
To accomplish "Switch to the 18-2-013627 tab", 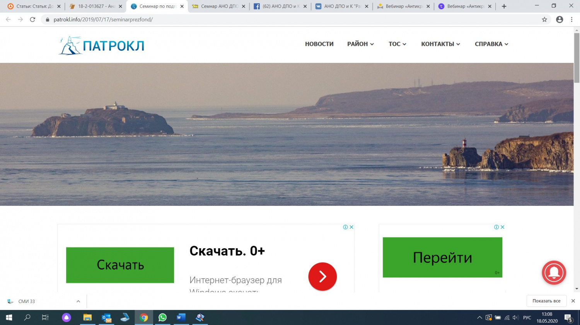I will pos(96,6).
